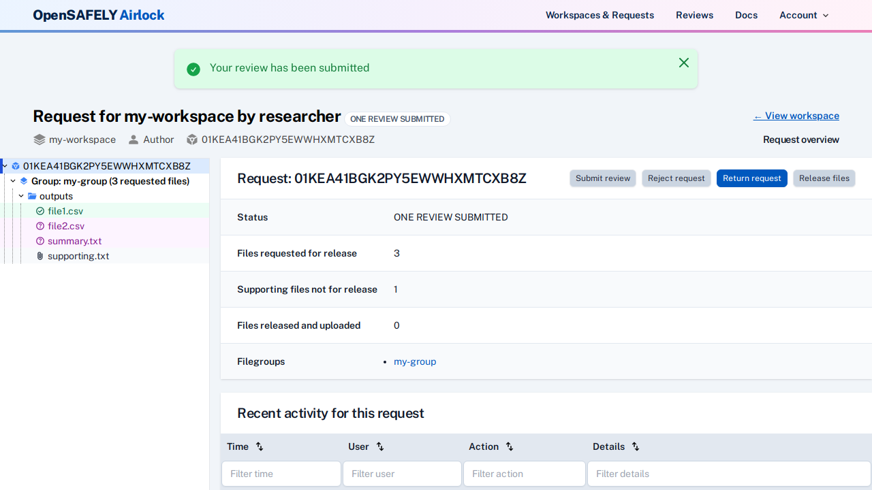Select file1.csv in the file tree
The image size is (872, 490).
[x=65, y=211]
